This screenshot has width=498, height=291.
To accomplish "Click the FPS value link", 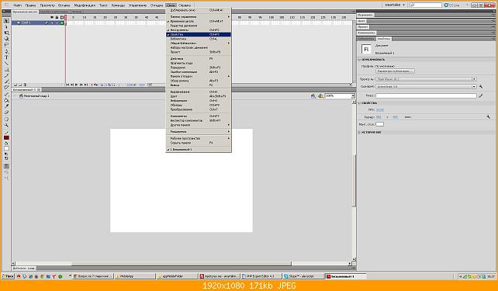I will (x=380, y=110).
